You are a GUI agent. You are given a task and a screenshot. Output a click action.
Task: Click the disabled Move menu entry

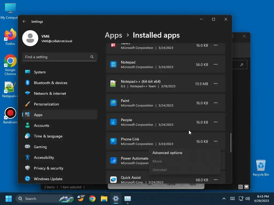click(x=185, y=161)
